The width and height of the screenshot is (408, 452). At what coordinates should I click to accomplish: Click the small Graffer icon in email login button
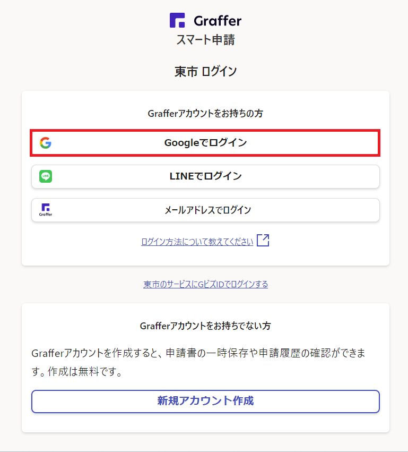(46, 210)
